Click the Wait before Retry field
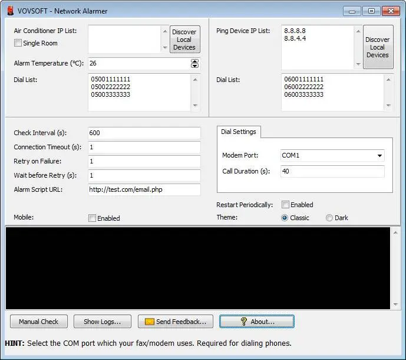406x360 pixels. pyautogui.click(x=144, y=176)
